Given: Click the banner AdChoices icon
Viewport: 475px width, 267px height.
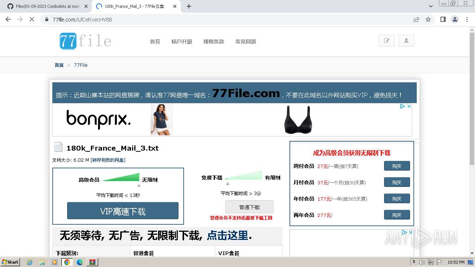Looking at the screenshot, I should click(403, 106).
